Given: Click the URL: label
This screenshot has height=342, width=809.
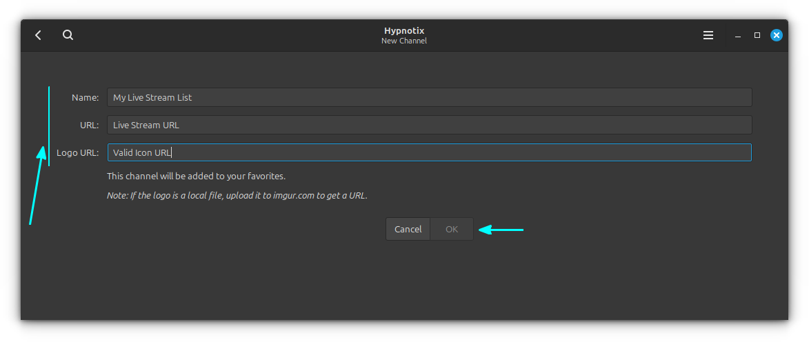Looking at the screenshot, I should coord(89,125).
